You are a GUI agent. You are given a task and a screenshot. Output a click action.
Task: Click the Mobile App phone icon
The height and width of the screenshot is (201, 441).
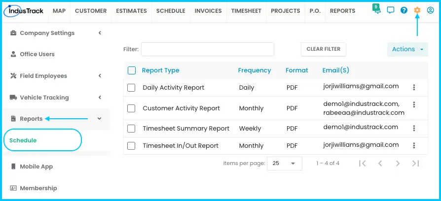point(13,167)
